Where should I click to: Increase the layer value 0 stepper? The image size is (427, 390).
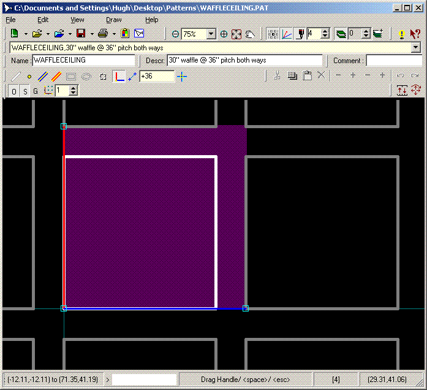(x=366, y=31)
